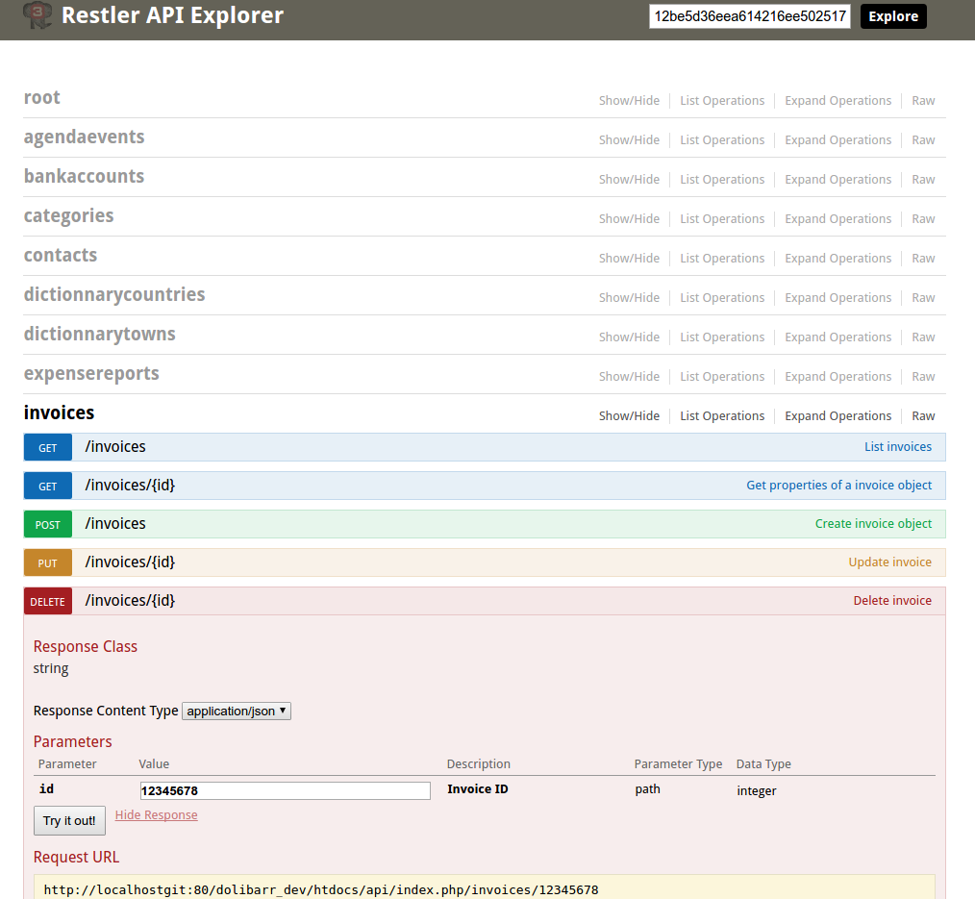This screenshot has width=975, height=899.
Task: Open Raw for invoices
Action: pos(923,416)
